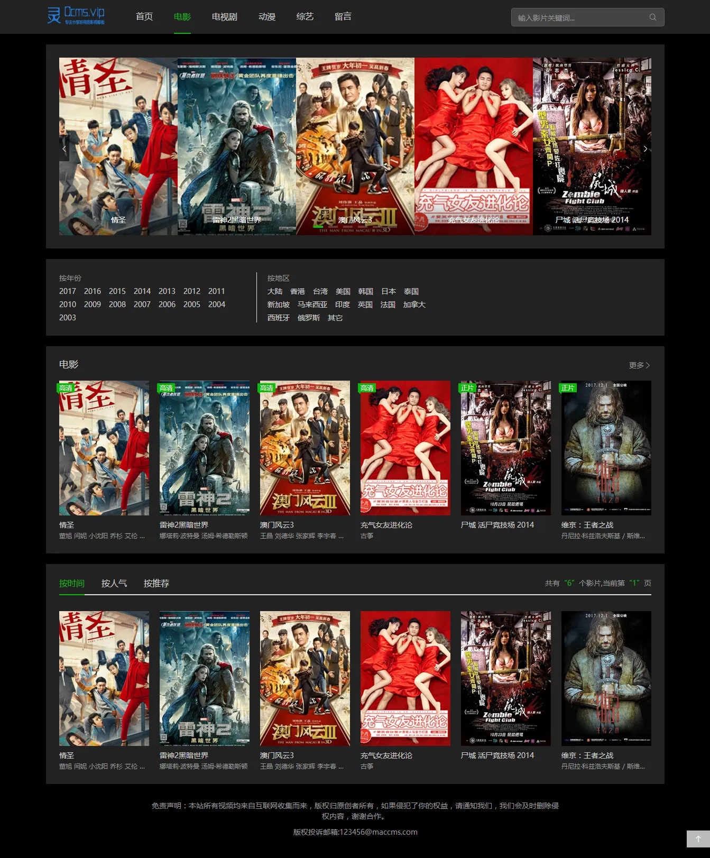Click the carousel next arrow
710x858 pixels.
coord(646,149)
